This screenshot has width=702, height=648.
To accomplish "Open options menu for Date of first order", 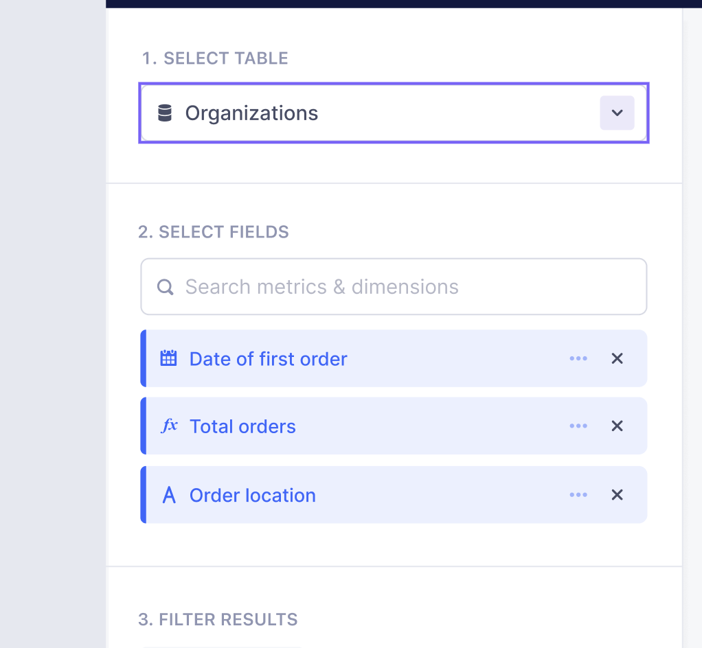I will [578, 358].
